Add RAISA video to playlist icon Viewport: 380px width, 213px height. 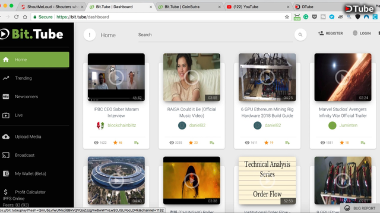212,143
